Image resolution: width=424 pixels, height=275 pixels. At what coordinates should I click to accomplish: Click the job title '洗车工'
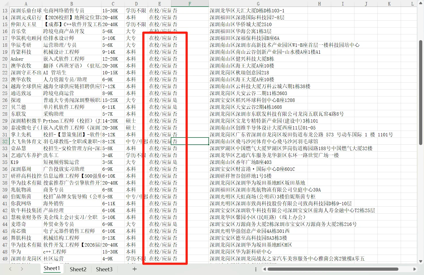pos(72,155)
